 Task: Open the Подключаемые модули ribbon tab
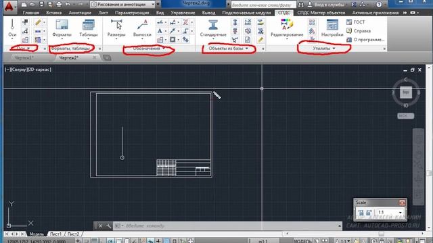[x=246, y=13]
